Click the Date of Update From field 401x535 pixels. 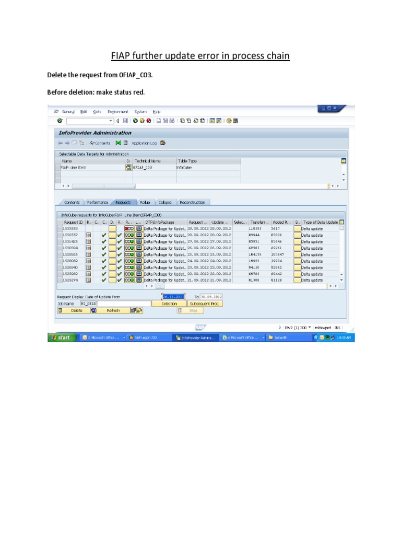(x=173, y=297)
